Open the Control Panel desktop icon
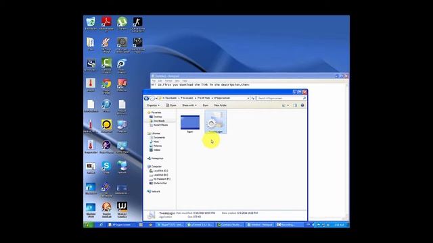This screenshot has width=433, height=243. 122,147
